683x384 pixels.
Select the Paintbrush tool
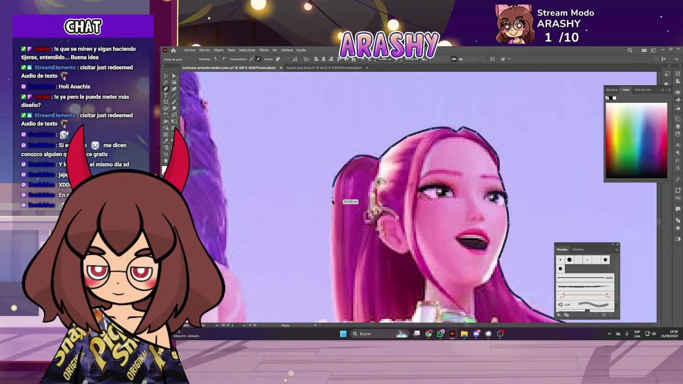click(174, 102)
